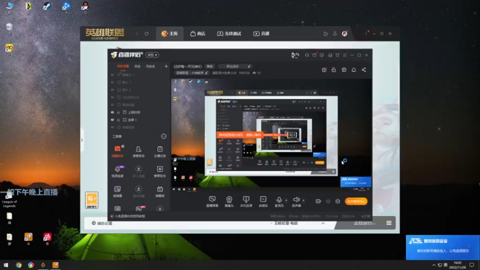Open the 主播任务 tool

[x=160, y=152]
